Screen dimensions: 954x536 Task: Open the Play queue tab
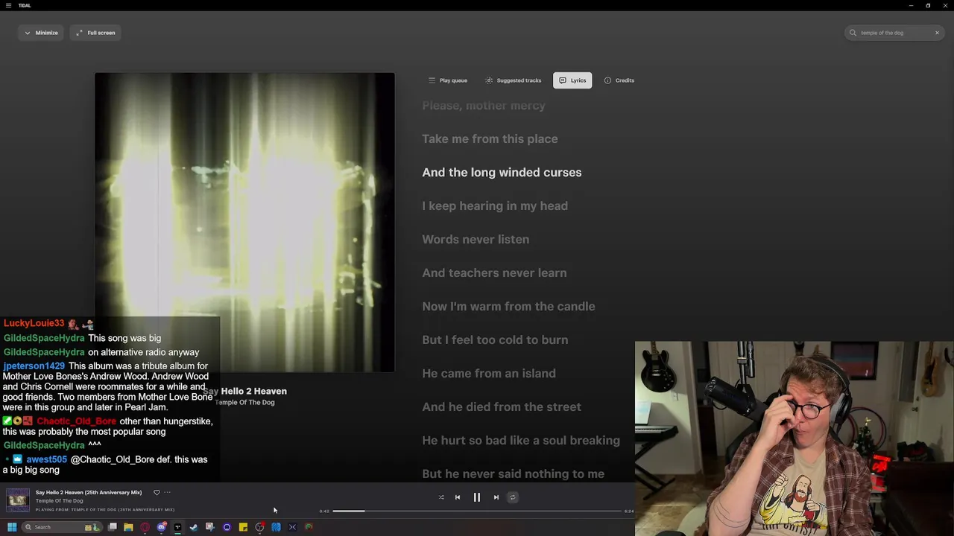448,80
